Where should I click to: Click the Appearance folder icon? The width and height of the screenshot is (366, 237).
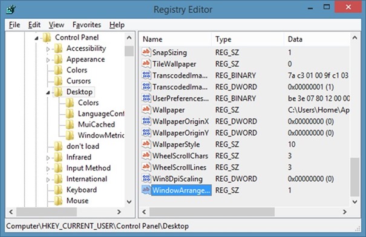pos(58,59)
